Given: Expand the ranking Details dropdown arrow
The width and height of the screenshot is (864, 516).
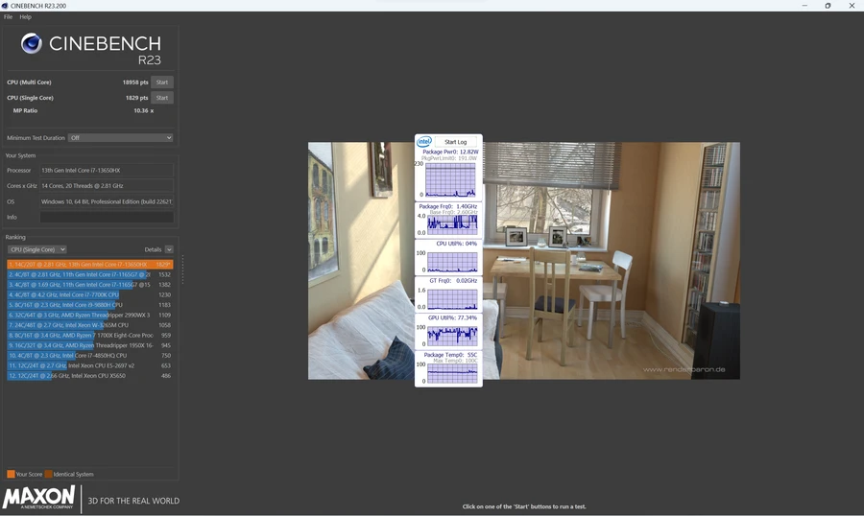Looking at the screenshot, I should tap(169, 249).
